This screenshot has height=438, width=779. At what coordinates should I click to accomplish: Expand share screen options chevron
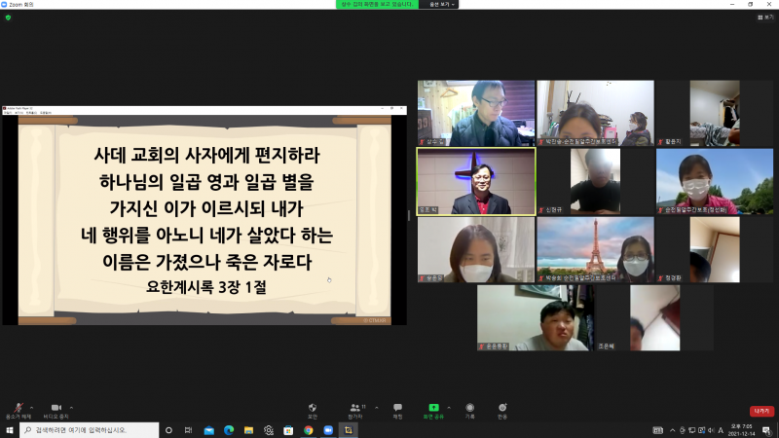coord(449,408)
